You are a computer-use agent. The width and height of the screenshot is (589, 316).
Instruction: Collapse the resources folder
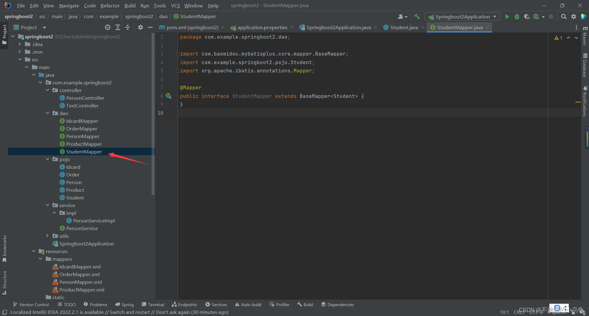click(34, 251)
